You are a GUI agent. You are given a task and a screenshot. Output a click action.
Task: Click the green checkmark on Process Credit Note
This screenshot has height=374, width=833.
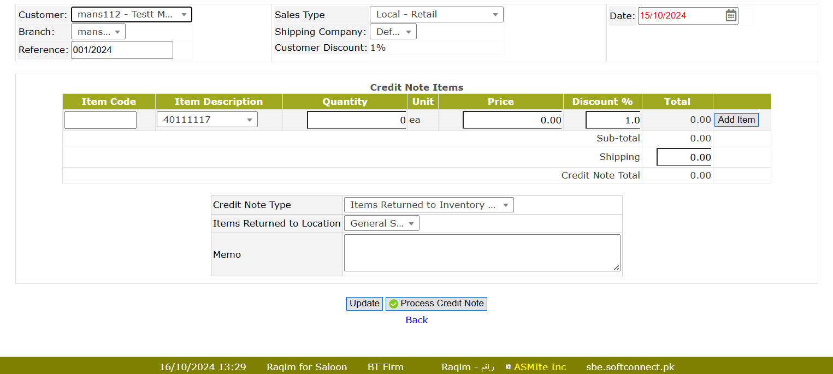[393, 304]
